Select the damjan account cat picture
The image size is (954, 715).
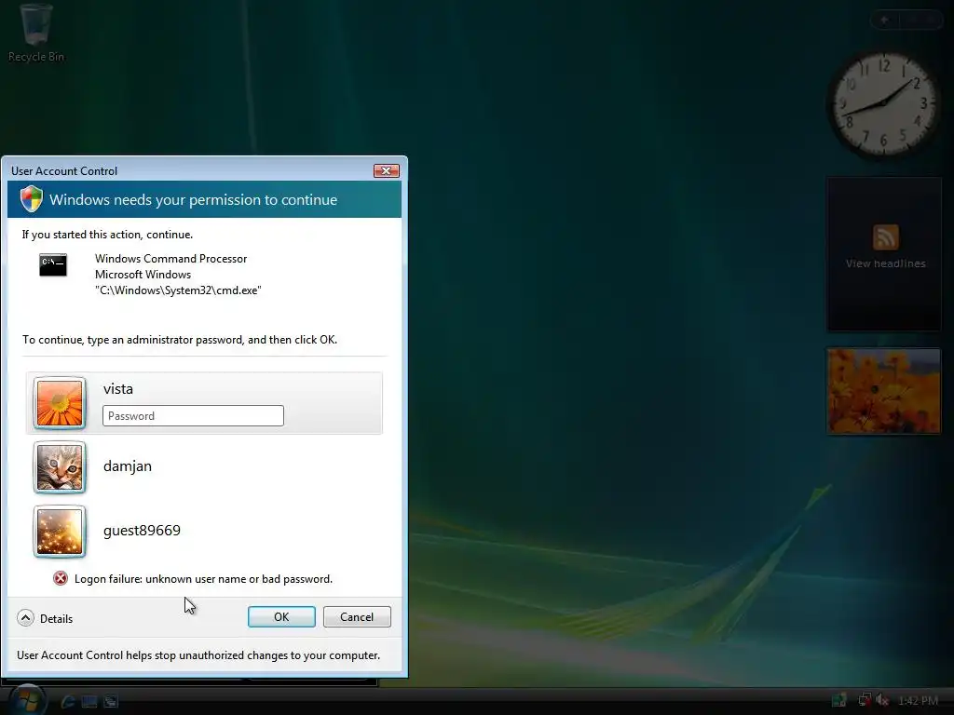pyautogui.click(x=60, y=467)
